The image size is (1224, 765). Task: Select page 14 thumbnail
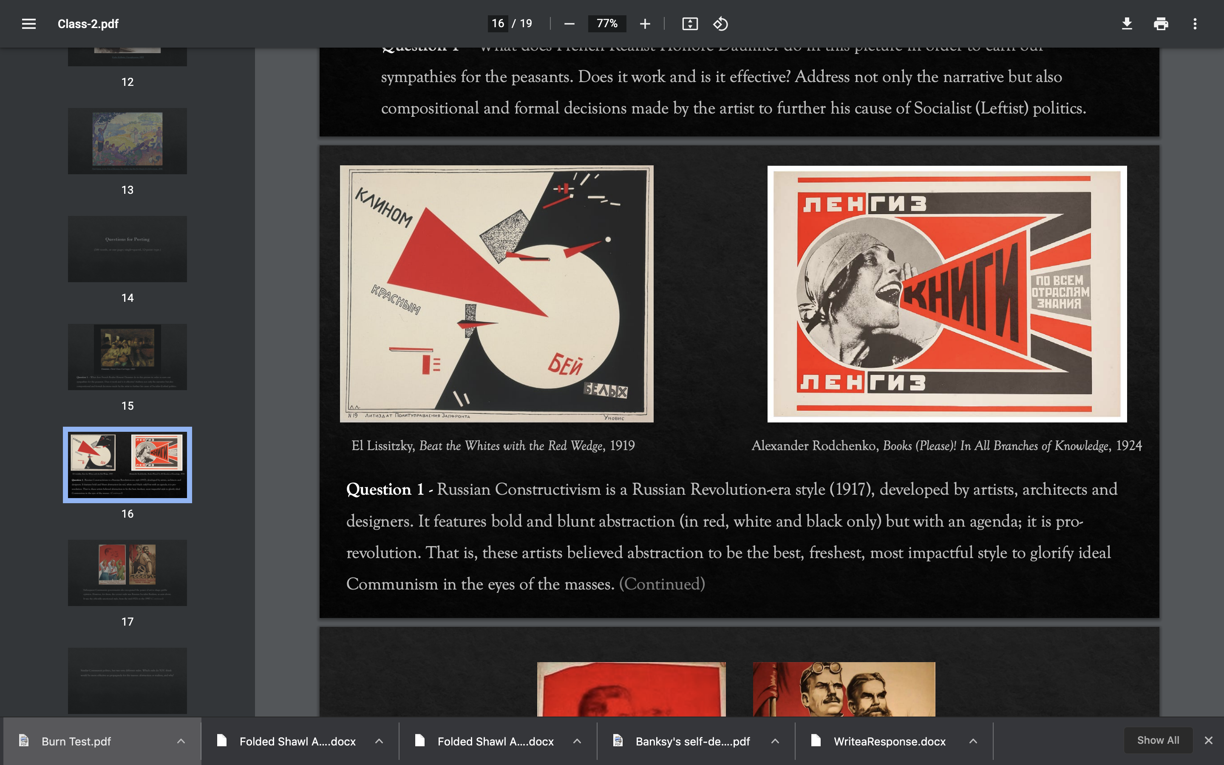coord(127,249)
